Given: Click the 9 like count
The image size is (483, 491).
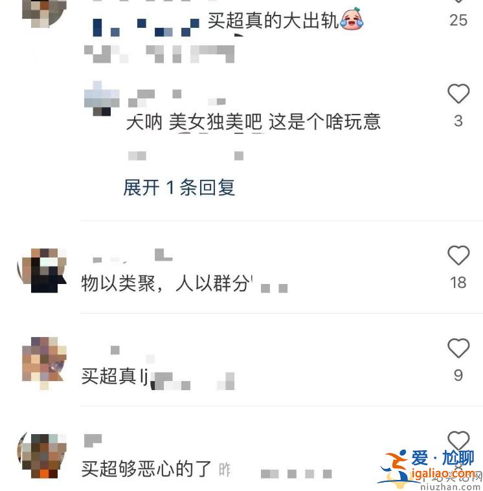Looking at the screenshot, I should (458, 375).
